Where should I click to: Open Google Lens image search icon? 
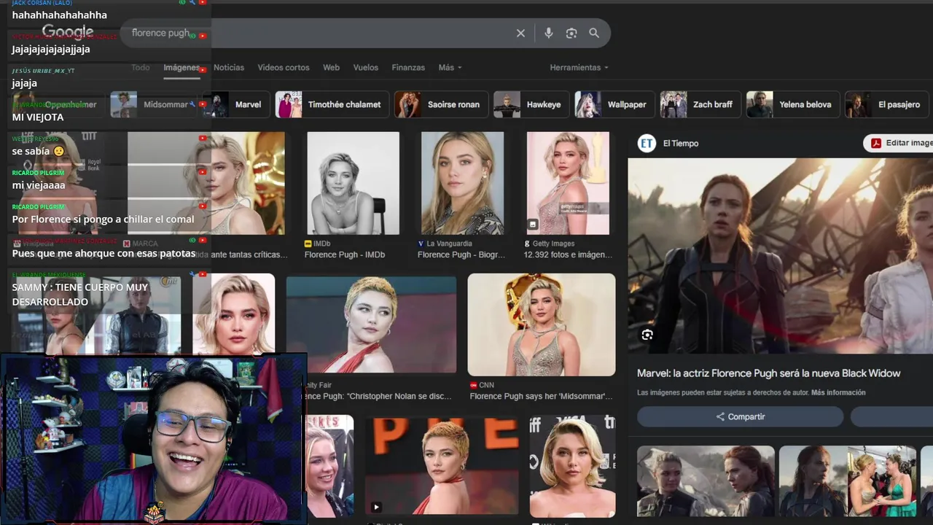click(571, 33)
